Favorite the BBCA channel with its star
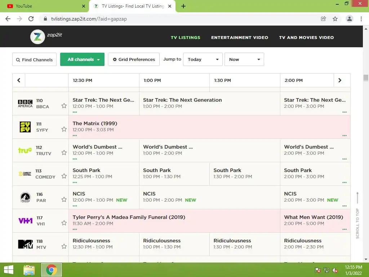This screenshot has height=277, width=369. [x=64, y=106]
